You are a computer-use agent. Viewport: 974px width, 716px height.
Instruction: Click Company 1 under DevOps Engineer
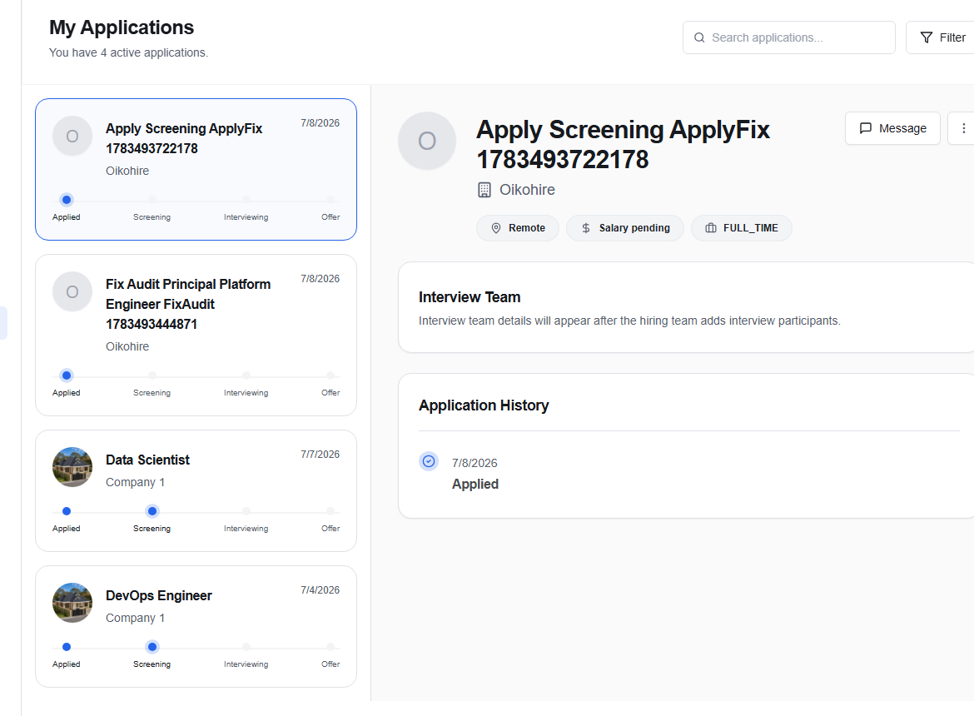point(136,619)
